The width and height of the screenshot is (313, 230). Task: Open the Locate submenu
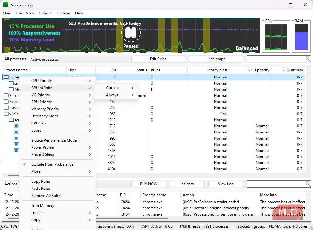click(x=57, y=213)
